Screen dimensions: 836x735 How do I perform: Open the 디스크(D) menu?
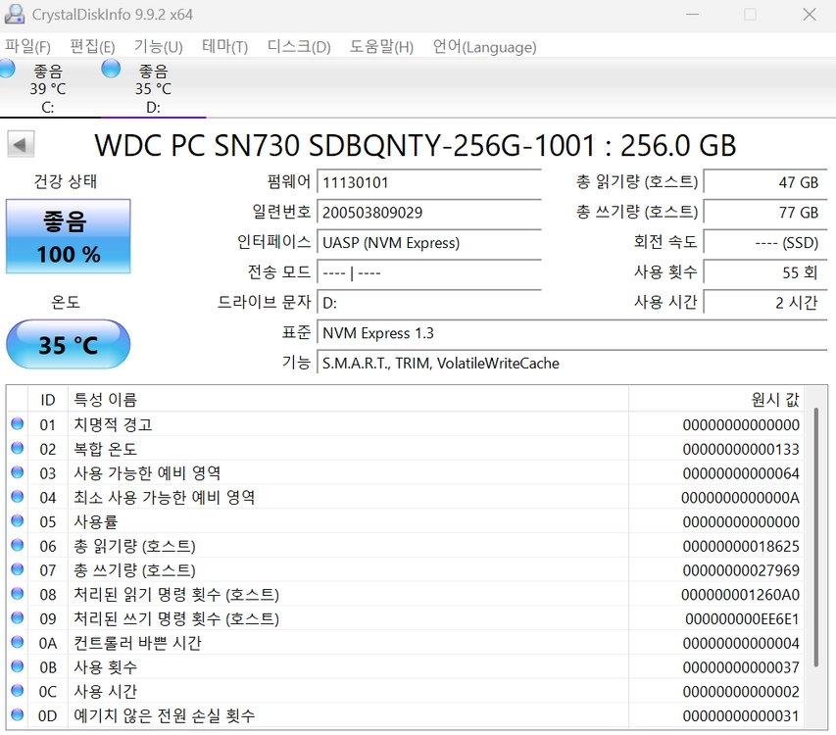(299, 47)
